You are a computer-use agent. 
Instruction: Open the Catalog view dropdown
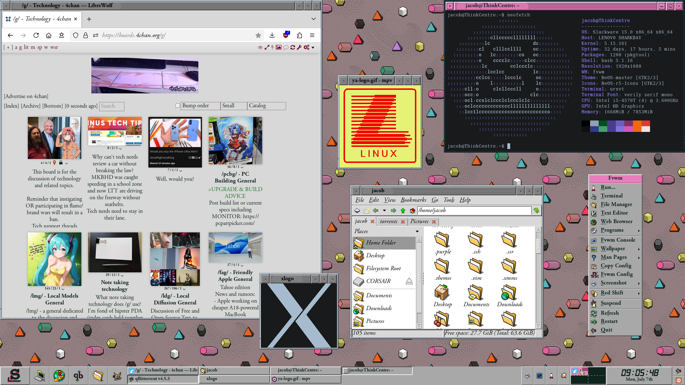click(x=267, y=106)
